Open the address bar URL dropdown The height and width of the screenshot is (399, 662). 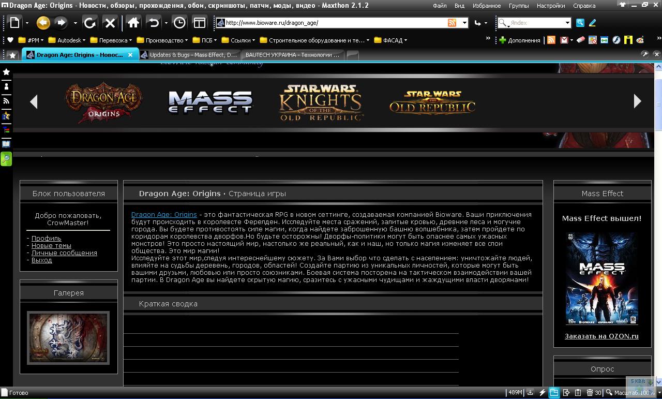click(464, 23)
